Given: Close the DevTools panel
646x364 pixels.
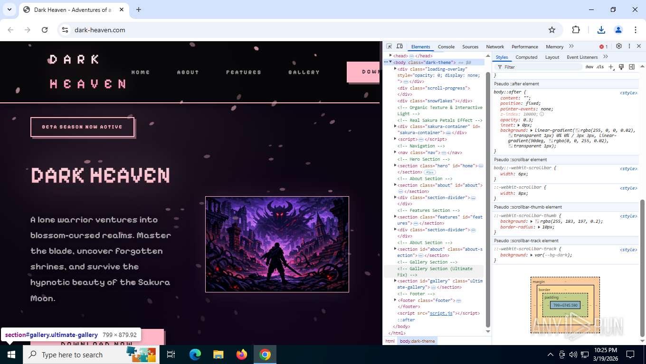Looking at the screenshot, I should (x=639, y=46).
